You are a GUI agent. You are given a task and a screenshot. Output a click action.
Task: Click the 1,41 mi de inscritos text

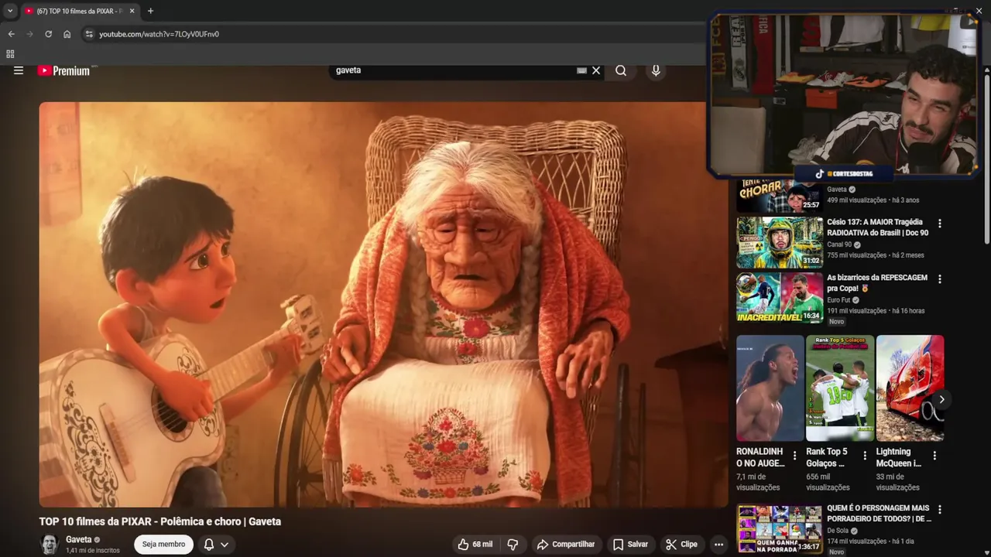click(93, 551)
